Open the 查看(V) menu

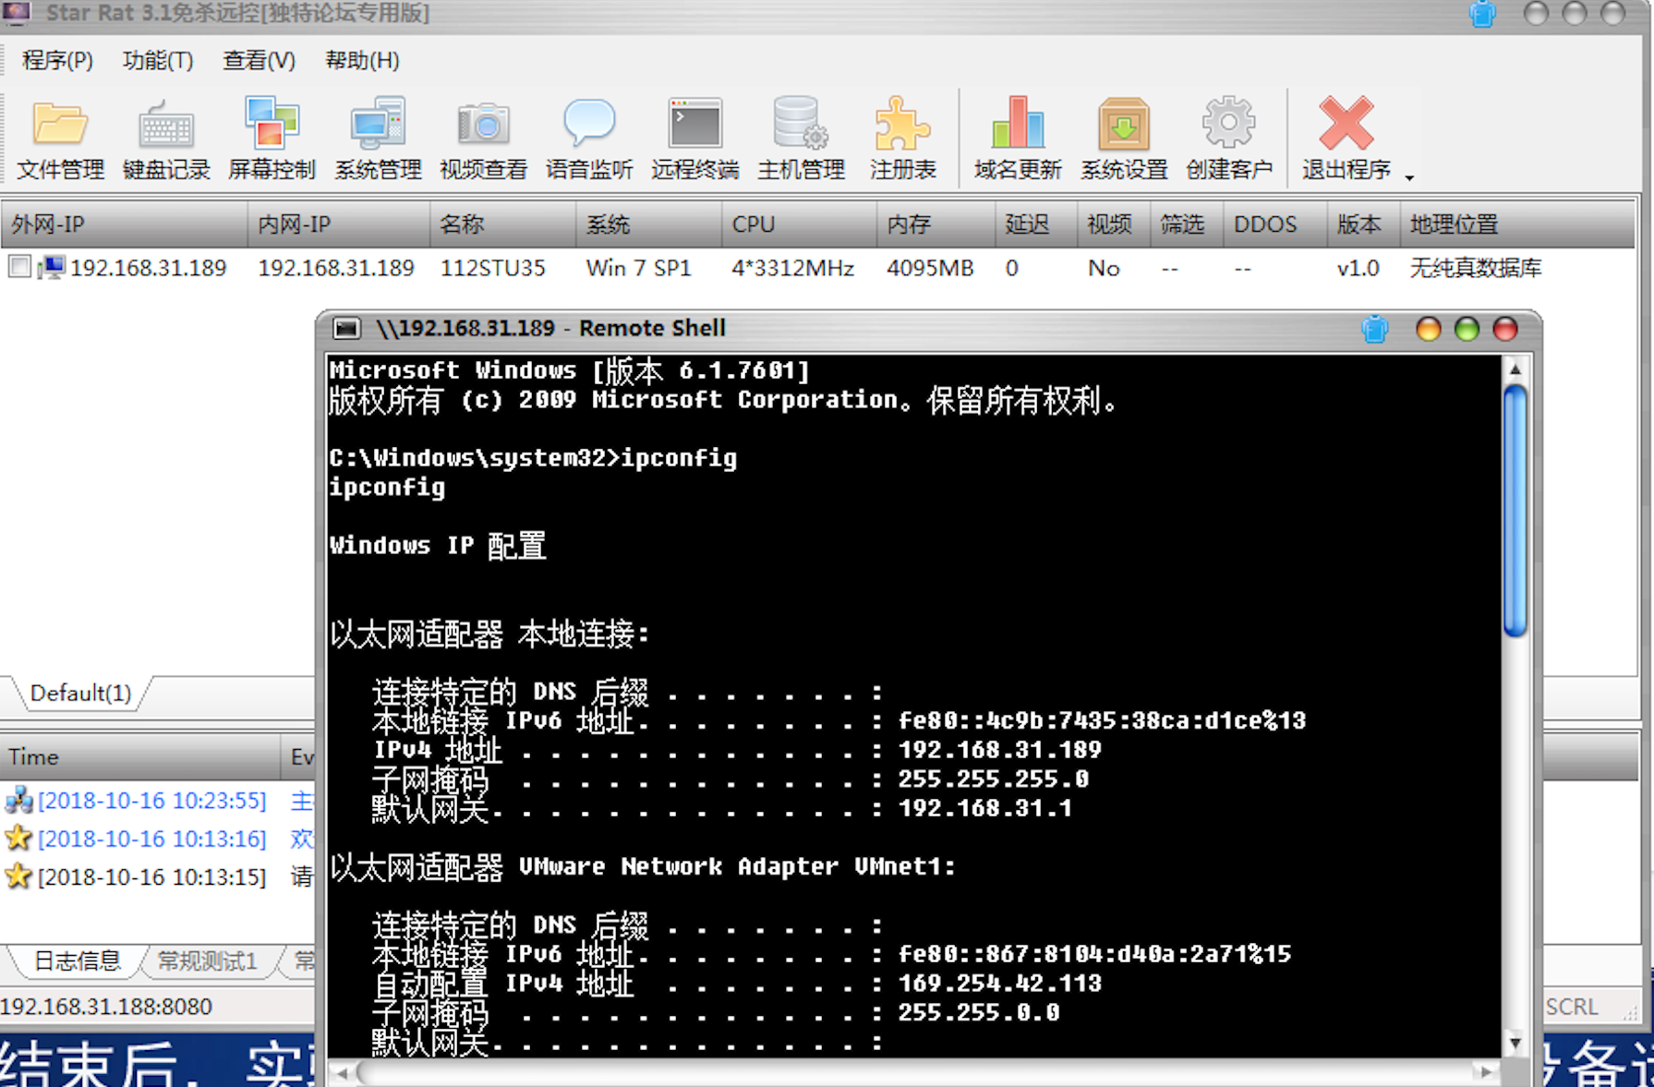coord(259,60)
